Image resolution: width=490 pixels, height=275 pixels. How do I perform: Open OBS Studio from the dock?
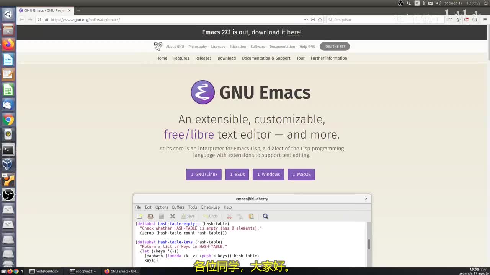coord(8,195)
